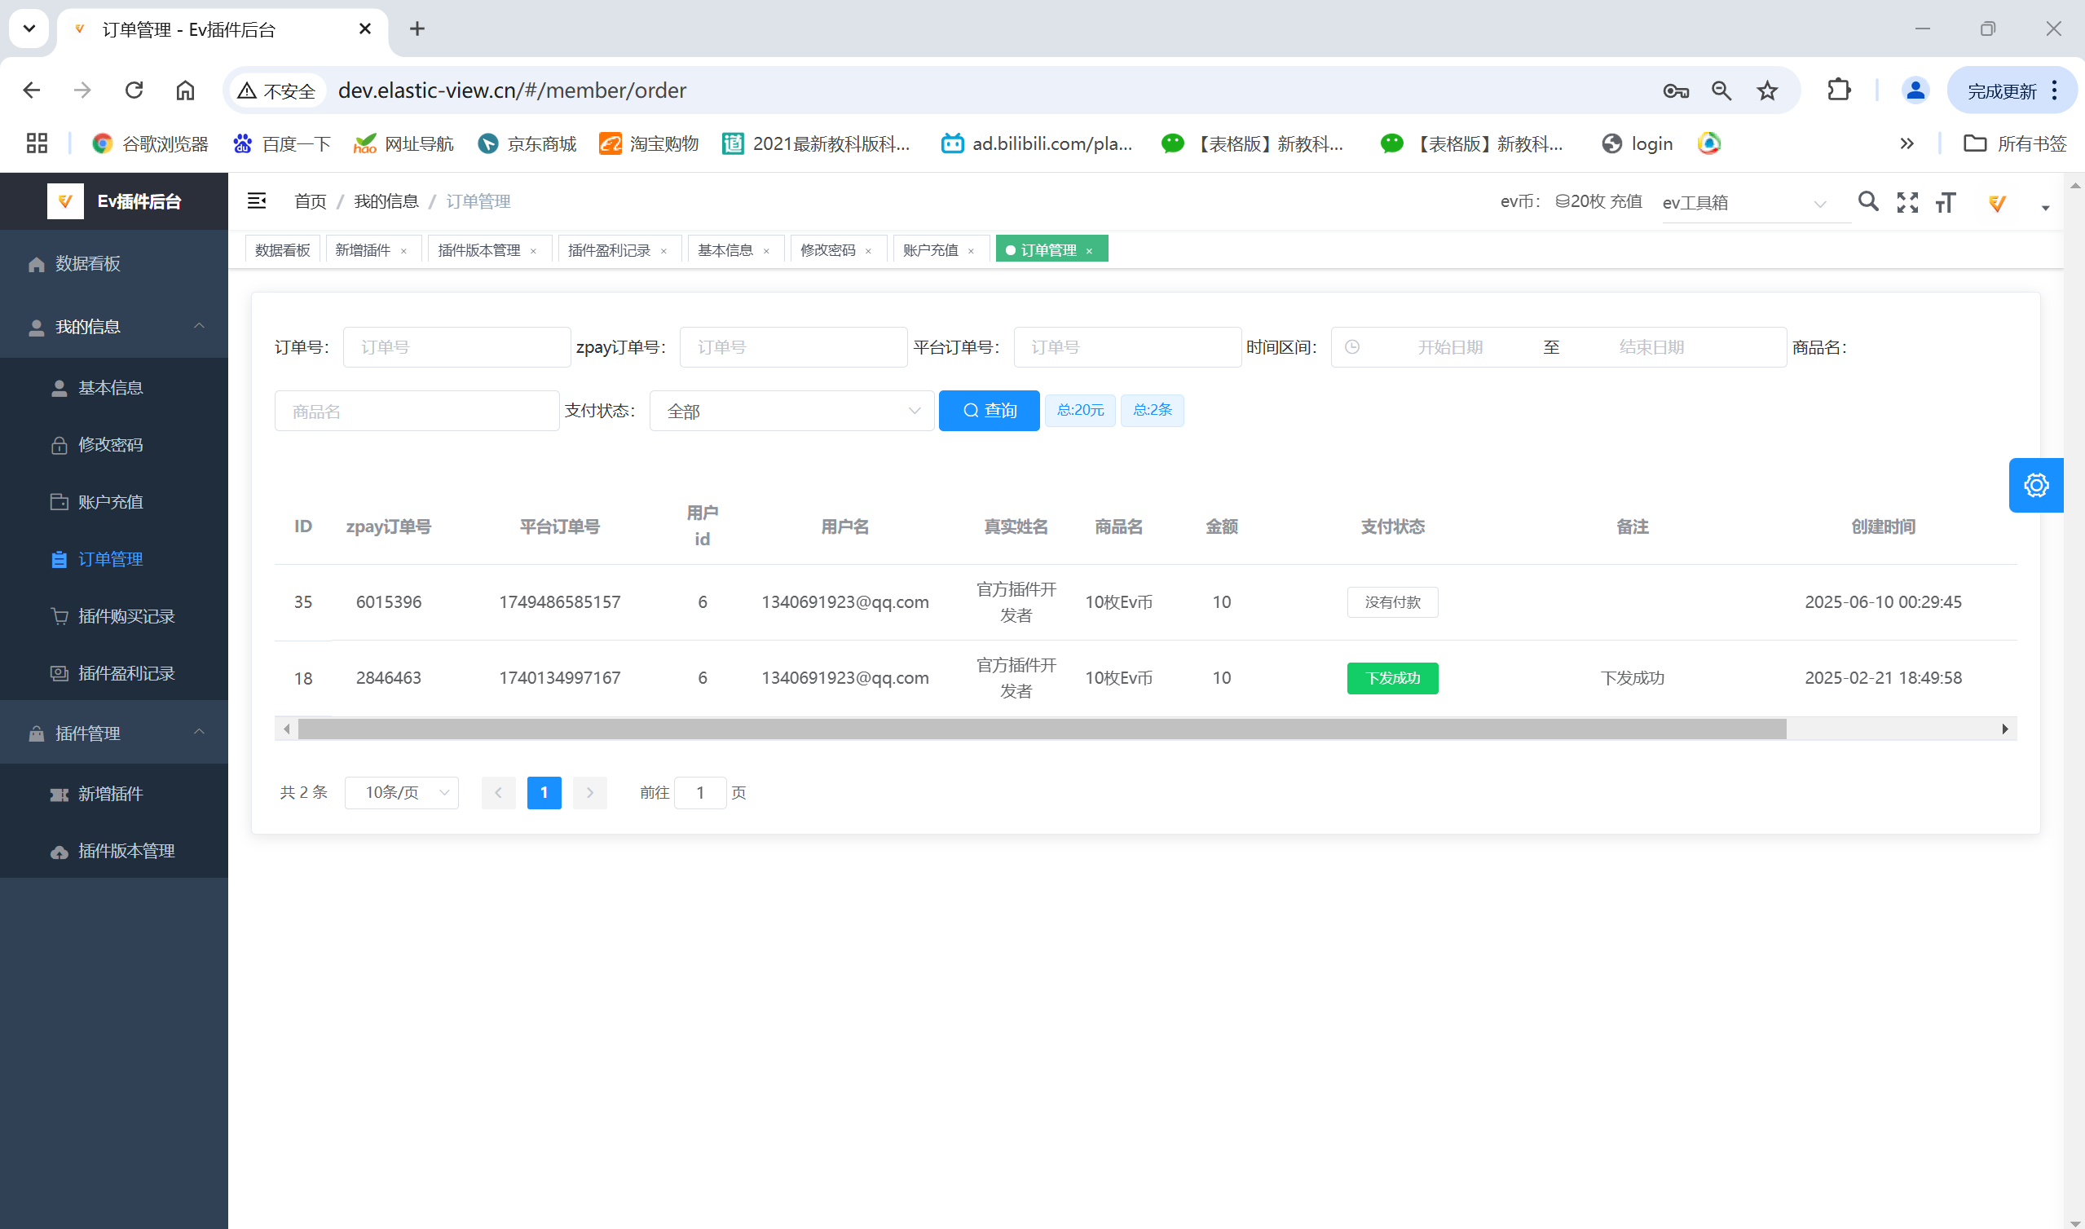This screenshot has height=1229, width=2085.
Task: Open the 京东商城 bookmark
Action: point(527,143)
